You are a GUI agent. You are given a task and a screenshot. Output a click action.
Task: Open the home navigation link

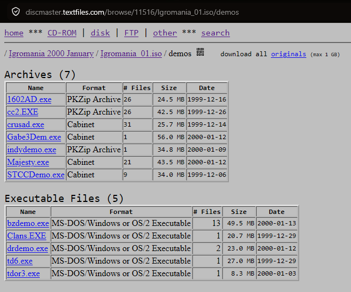(14, 33)
